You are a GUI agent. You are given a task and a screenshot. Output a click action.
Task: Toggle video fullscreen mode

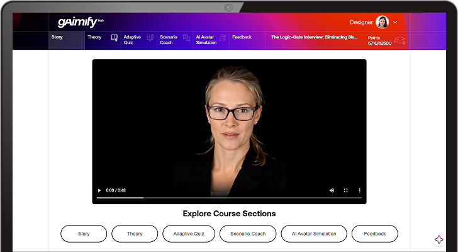345,190
